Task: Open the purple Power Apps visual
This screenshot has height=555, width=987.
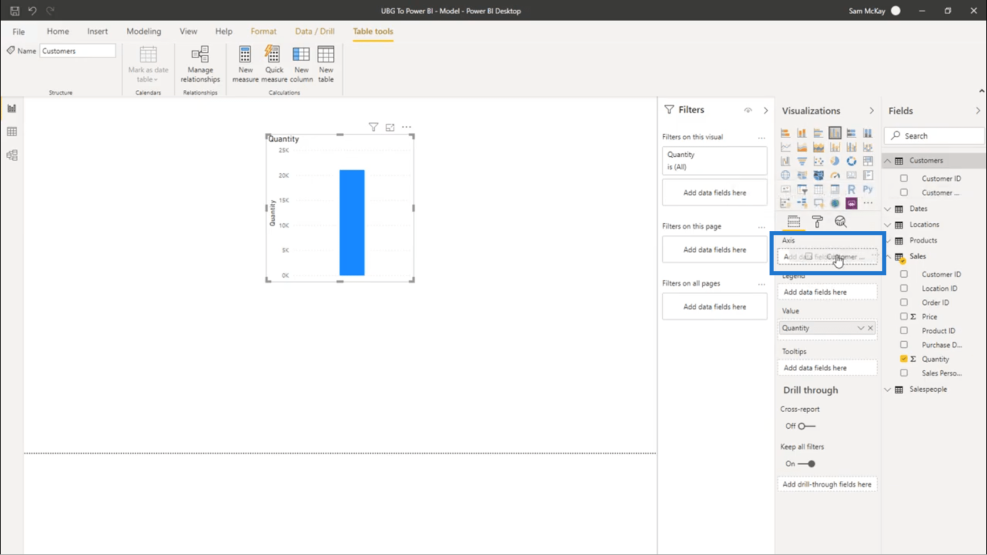Action: pos(851,204)
